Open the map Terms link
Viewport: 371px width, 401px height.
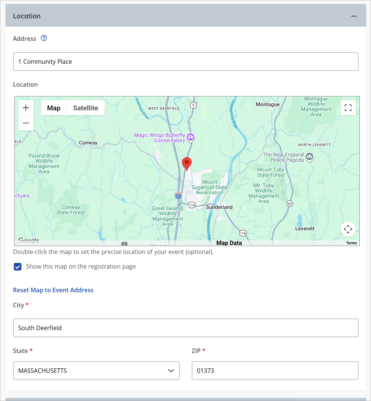(351, 243)
